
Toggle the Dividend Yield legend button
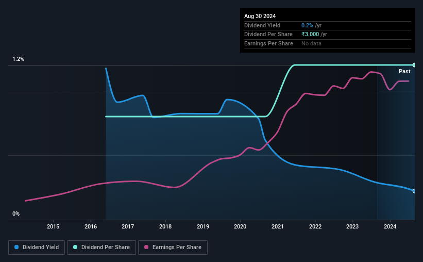37,248
